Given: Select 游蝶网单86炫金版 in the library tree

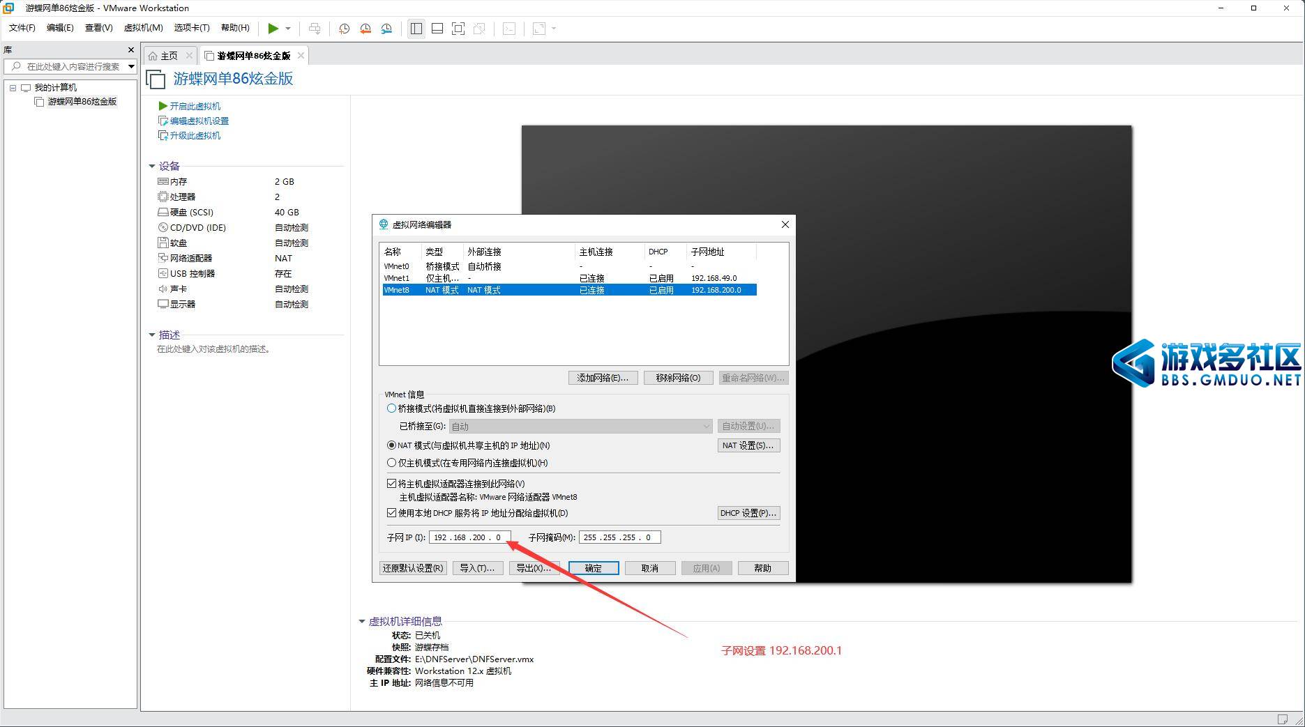Looking at the screenshot, I should (x=82, y=102).
